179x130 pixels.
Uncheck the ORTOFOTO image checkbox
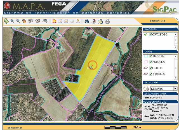pos(151,35)
